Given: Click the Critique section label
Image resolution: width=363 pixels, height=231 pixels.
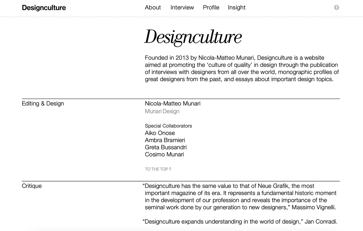Looking at the screenshot, I should 32,186.
